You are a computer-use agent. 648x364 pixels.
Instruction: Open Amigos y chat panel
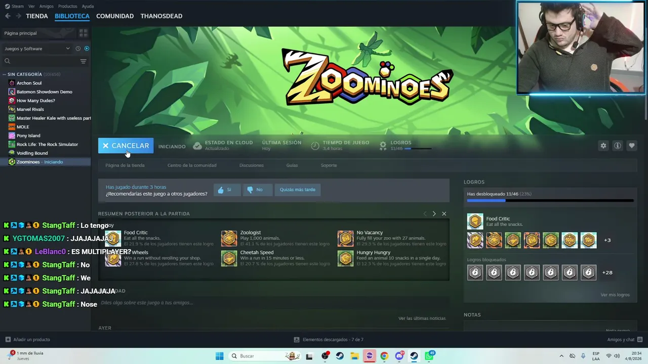pyautogui.click(x=625, y=340)
